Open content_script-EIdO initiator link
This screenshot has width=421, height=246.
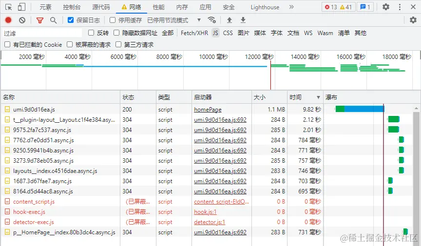(221, 202)
